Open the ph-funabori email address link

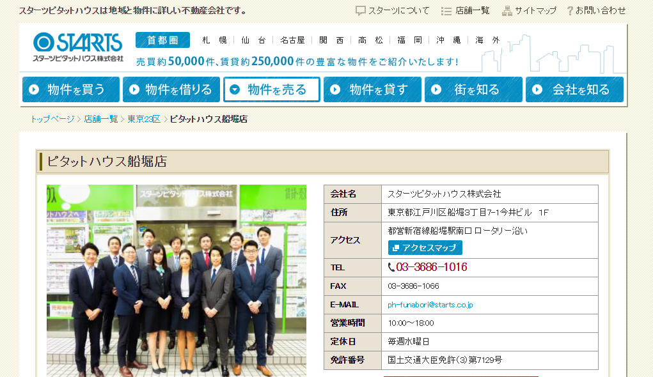click(x=430, y=305)
